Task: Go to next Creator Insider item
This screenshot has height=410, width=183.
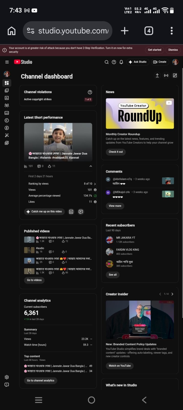Action: pyautogui.click(x=172, y=294)
